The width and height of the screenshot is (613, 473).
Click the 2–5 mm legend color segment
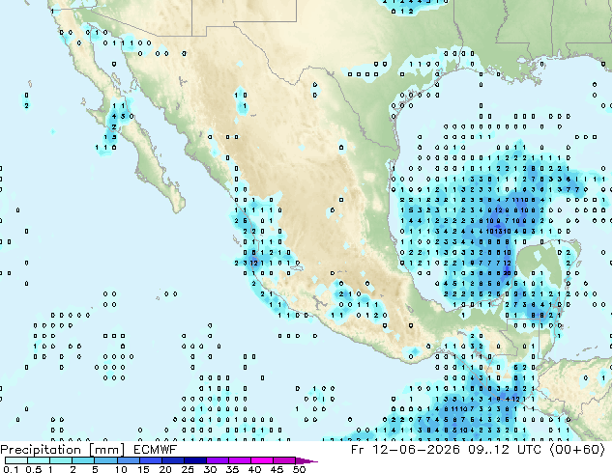pyautogui.click(x=83, y=460)
